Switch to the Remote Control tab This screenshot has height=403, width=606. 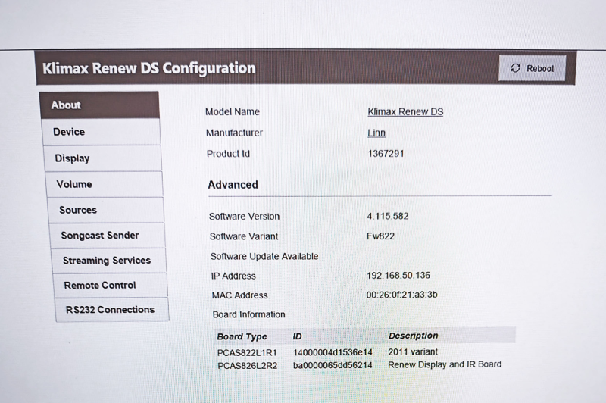[x=111, y=285]
